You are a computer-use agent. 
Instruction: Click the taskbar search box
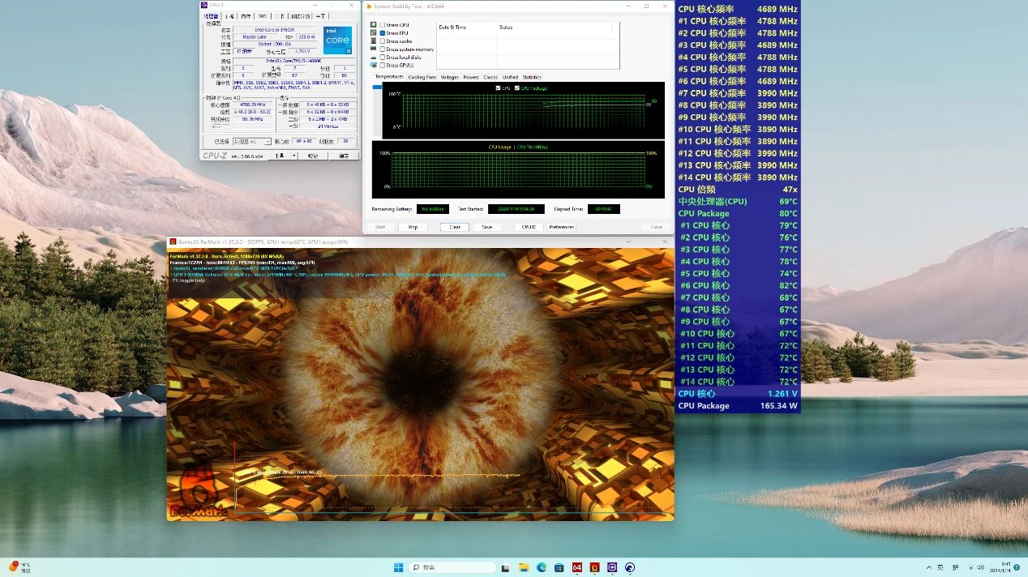pos(452,567)
